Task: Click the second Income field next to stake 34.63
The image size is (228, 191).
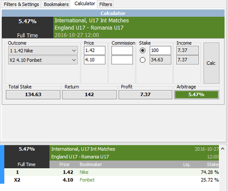Action: (x=187, y=60)
